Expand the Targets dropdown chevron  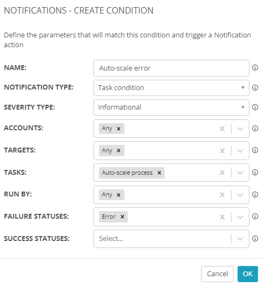coord(240,151)
